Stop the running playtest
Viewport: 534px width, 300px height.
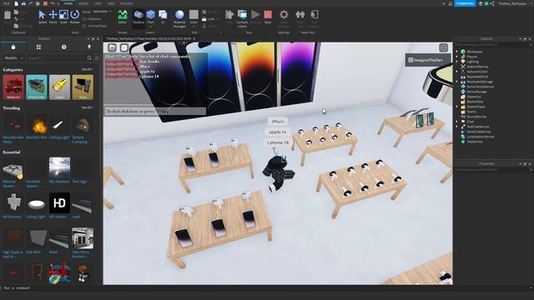268,17
